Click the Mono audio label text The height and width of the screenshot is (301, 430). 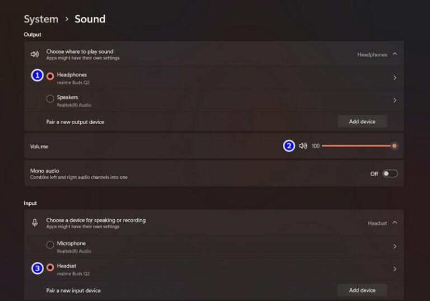(44, 171)
